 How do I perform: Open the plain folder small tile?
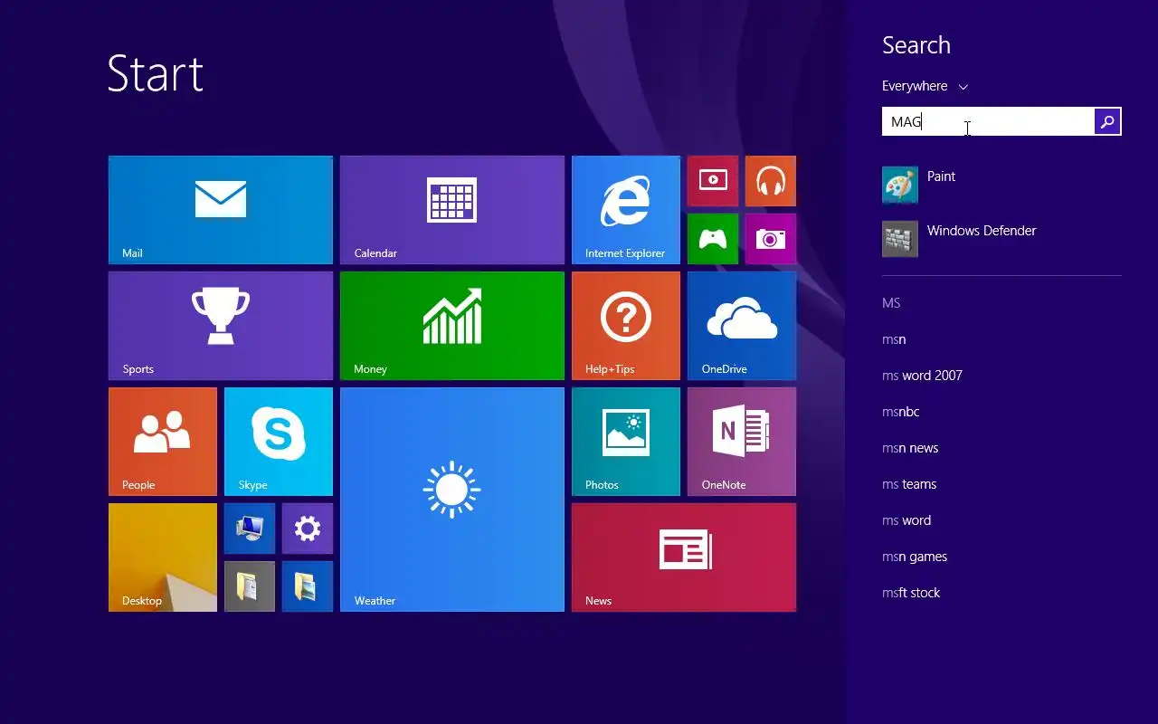coord(250,586)
